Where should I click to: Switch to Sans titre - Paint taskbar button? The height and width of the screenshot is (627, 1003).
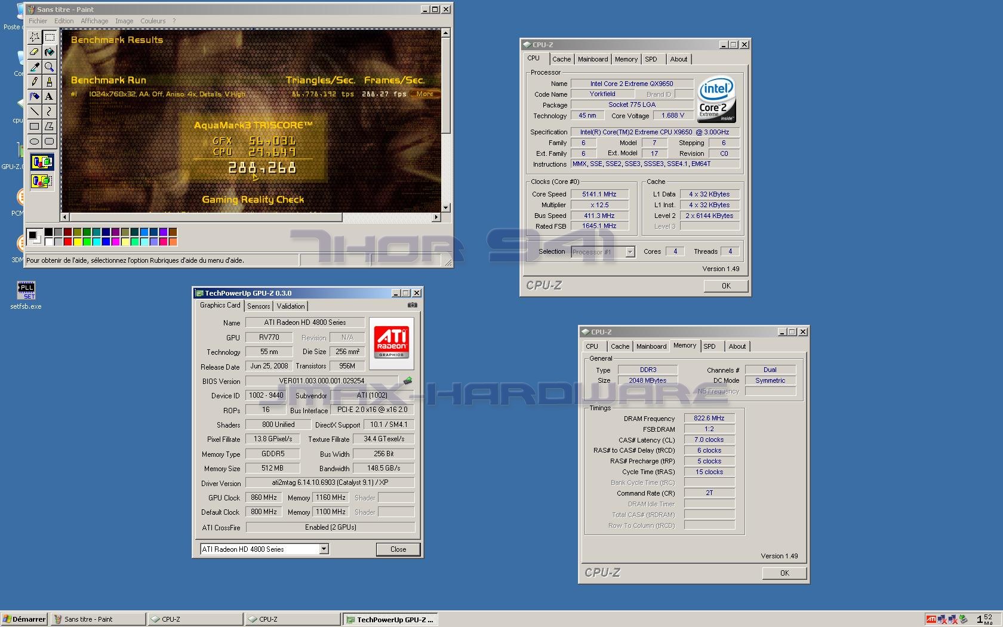tap(98, 619)
